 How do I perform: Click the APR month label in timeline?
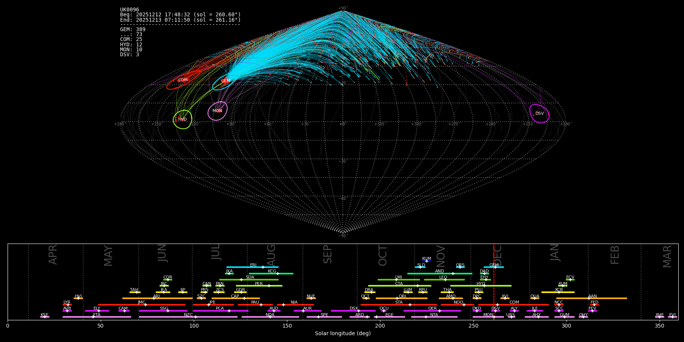click(x=53, y=255)
